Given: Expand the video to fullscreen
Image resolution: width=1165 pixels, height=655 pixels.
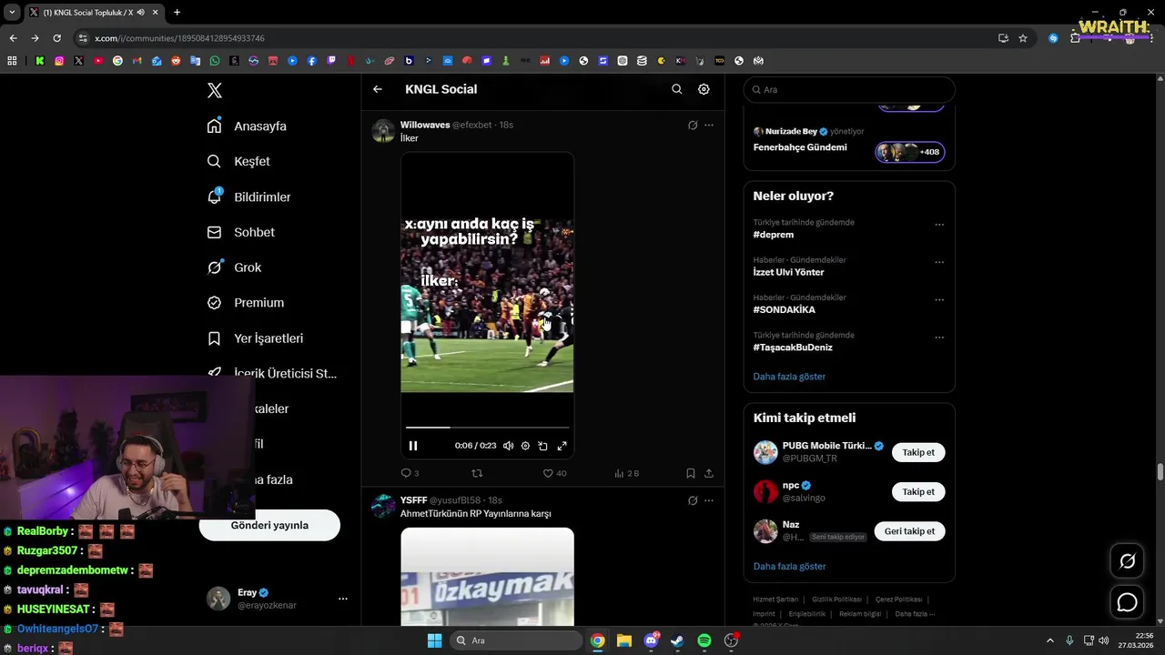Looking at the screenshot, I should click(562, 446).
